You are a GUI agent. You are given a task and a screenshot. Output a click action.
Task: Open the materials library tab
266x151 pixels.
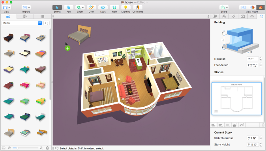25,16
